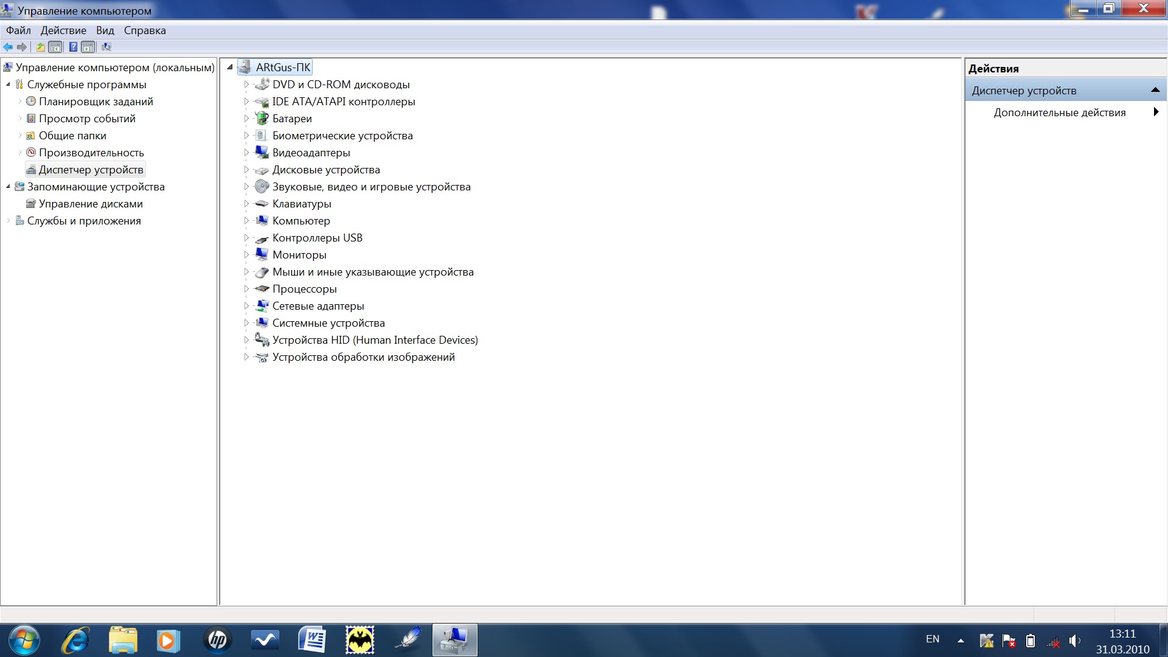Click the network signal tray icon
1168x657 pixels.
(x=1052, y=641)
